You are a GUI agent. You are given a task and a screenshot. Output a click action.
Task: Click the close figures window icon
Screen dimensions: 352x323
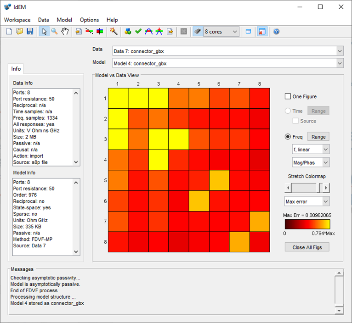point(262,32)
